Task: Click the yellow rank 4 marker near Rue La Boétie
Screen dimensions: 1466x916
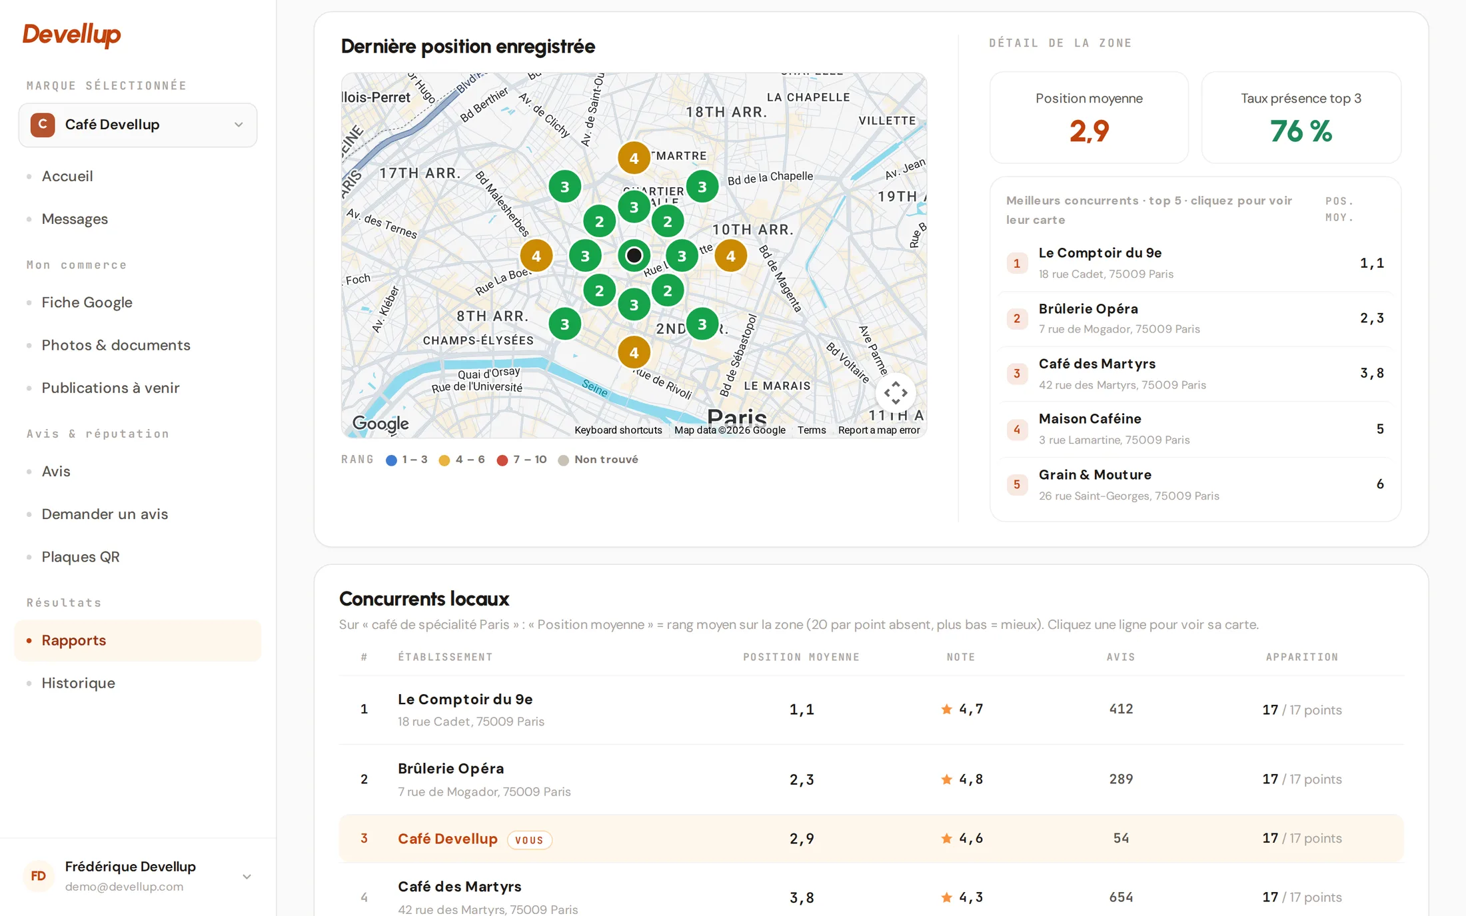Action: coord(536,256)
